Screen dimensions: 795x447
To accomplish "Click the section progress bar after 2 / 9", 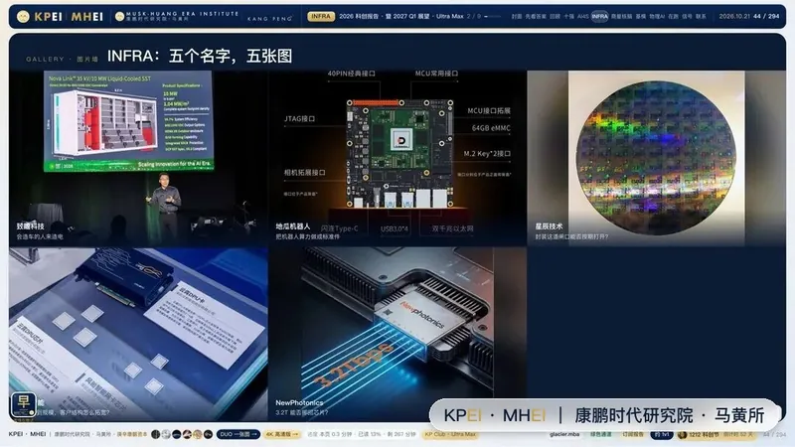I will click(x=492, y=16).
